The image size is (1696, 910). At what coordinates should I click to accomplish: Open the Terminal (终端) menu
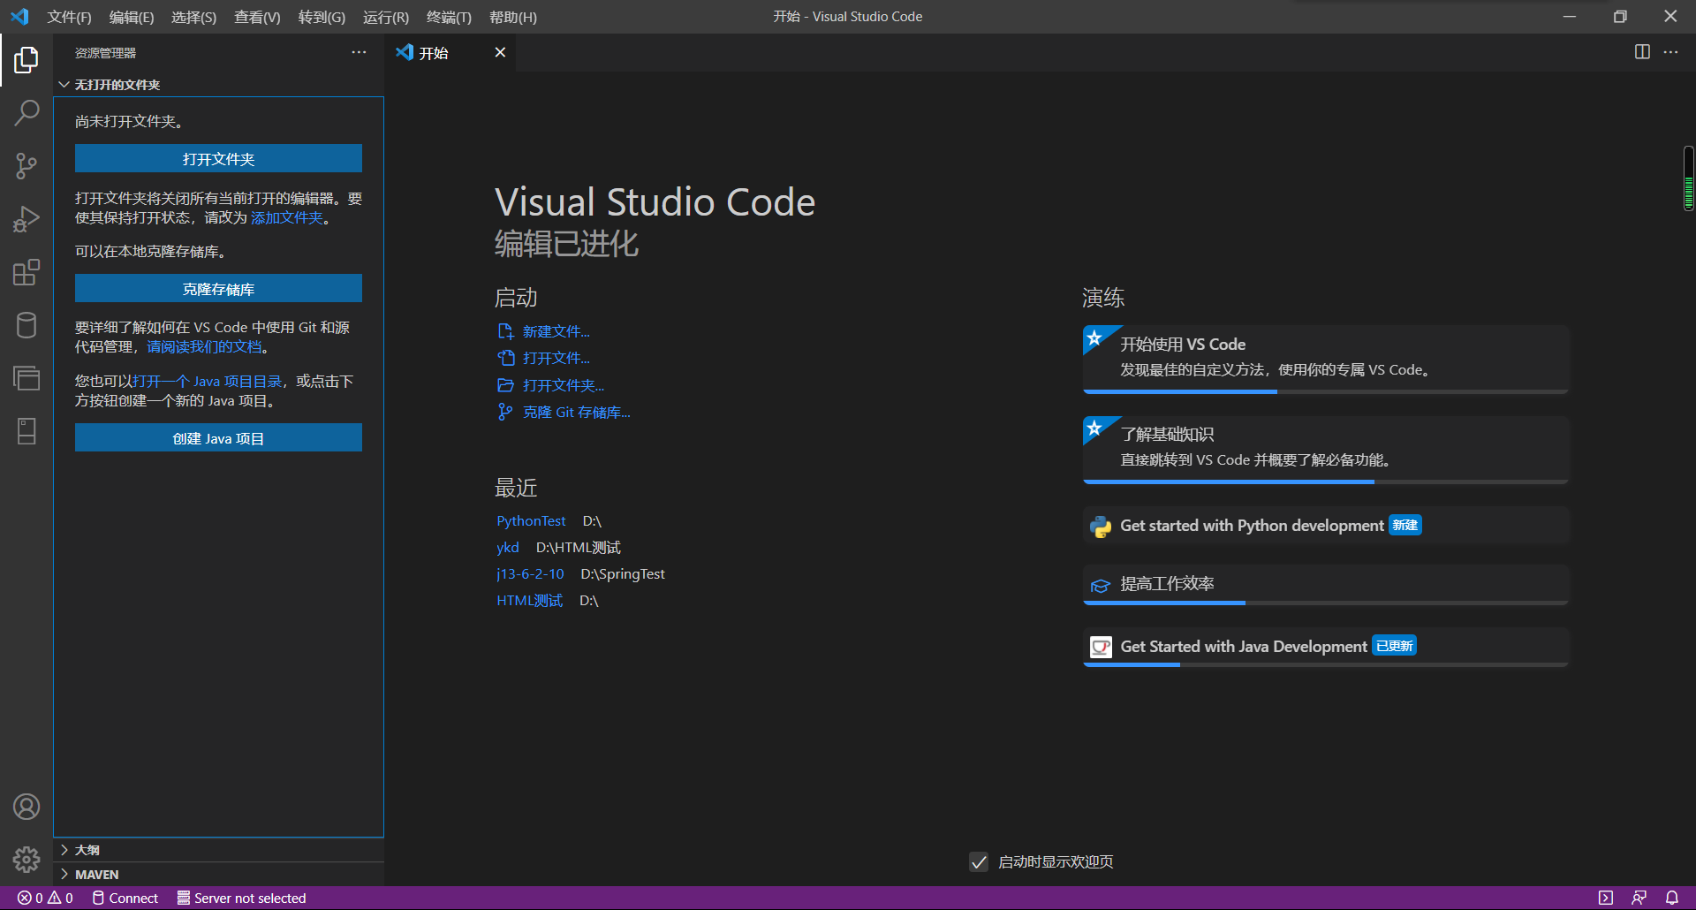[x=449, y=17]
